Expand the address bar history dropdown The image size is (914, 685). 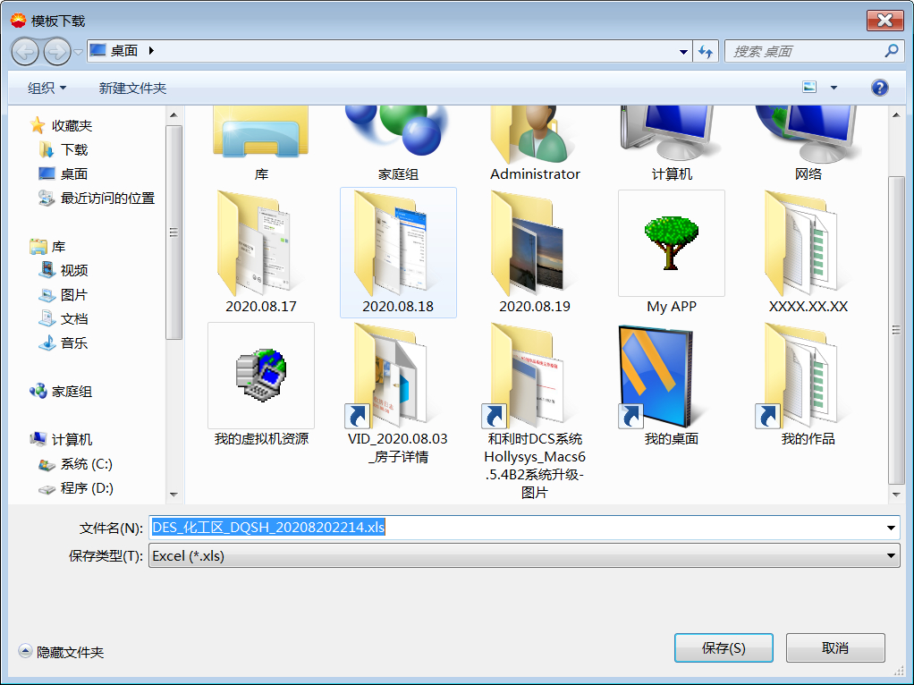(x=683, y=52)
